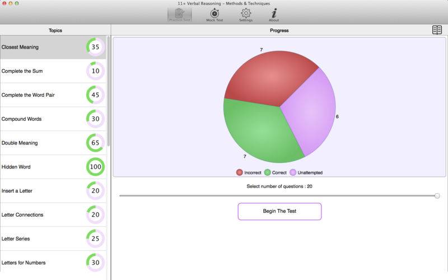Screen dimensions: 448x280
Task: Click the 'Unattempted' legend label
Action: pos(310,173)
